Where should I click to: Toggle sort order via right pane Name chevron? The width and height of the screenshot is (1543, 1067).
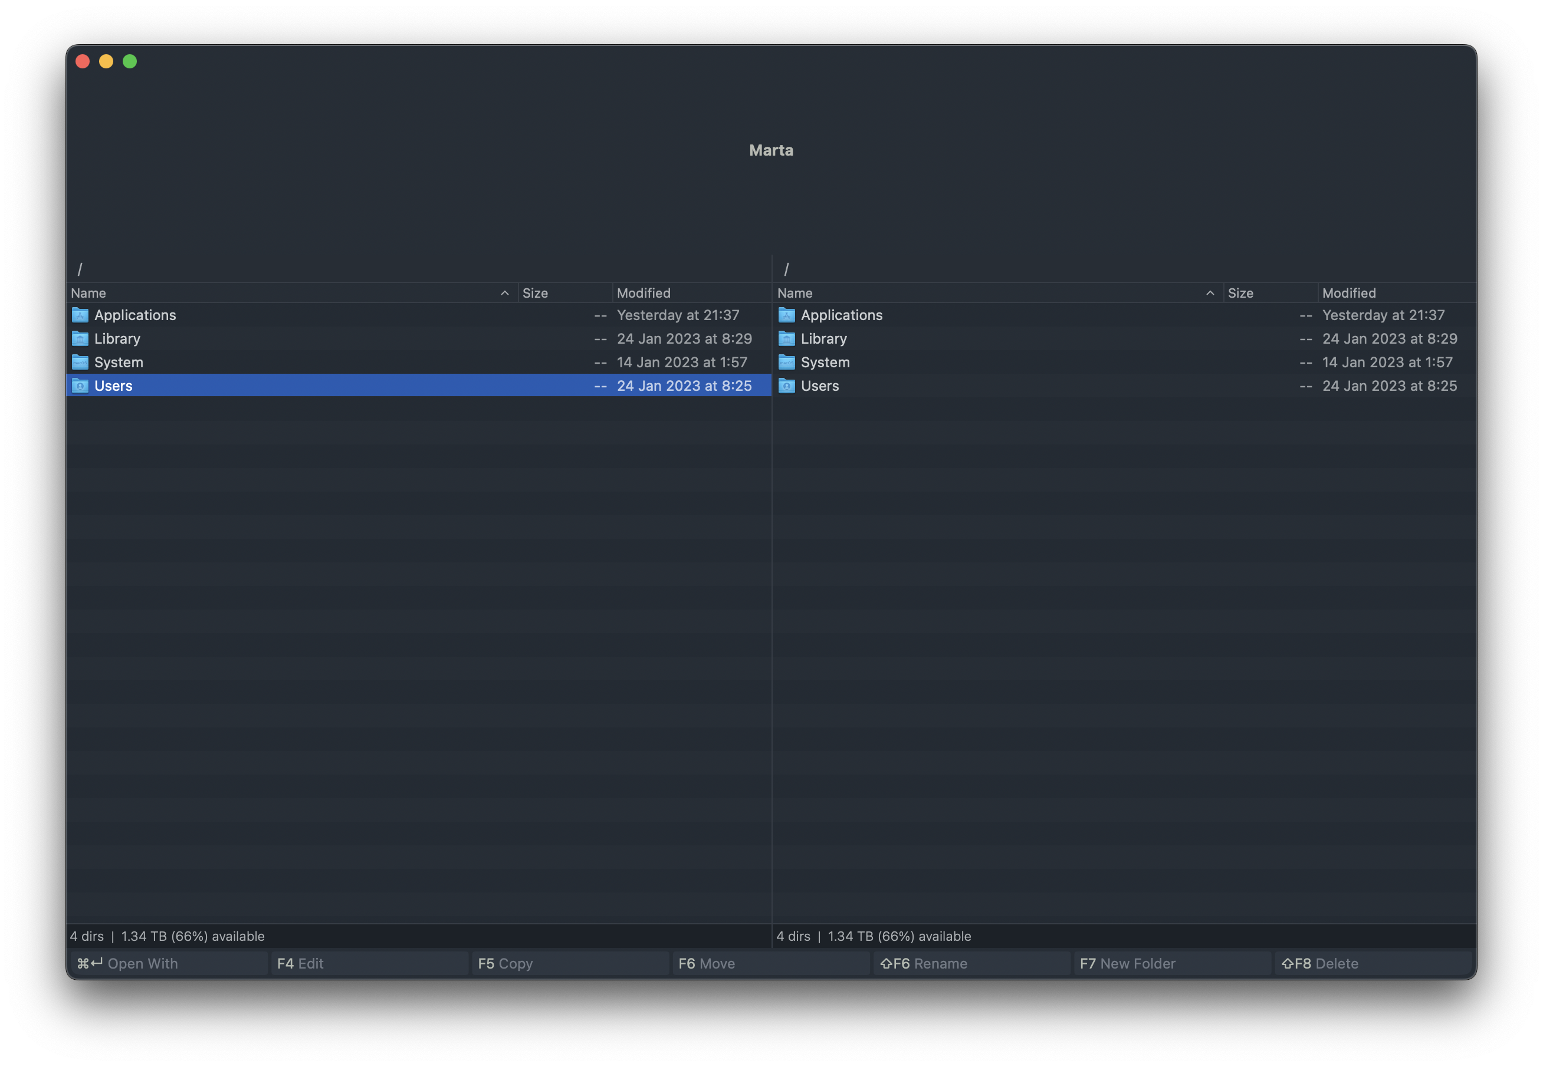point(1210,293)
